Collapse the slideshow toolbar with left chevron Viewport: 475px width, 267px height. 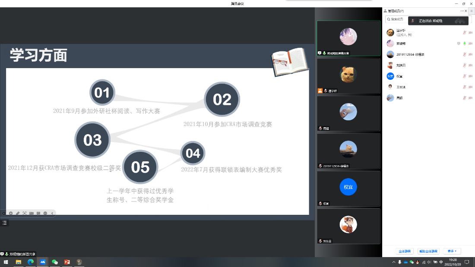point(52,213)
